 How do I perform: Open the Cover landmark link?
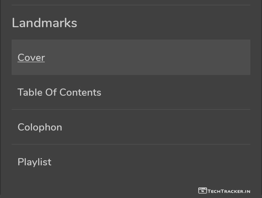[31, 58]
